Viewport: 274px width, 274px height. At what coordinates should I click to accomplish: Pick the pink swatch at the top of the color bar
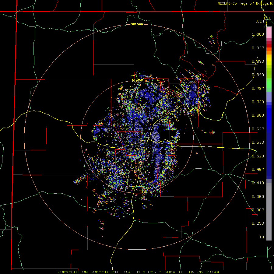tap(269, 33)
